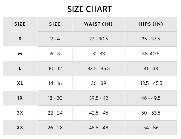Click the hips value 43.5 - 45.5

(x=151, y=83)
